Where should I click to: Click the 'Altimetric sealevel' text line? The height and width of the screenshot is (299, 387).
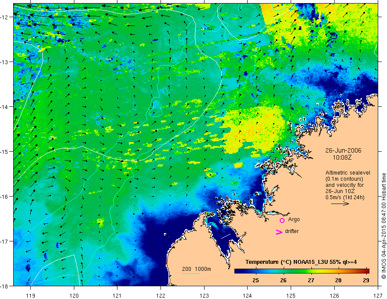click(348, 173)
